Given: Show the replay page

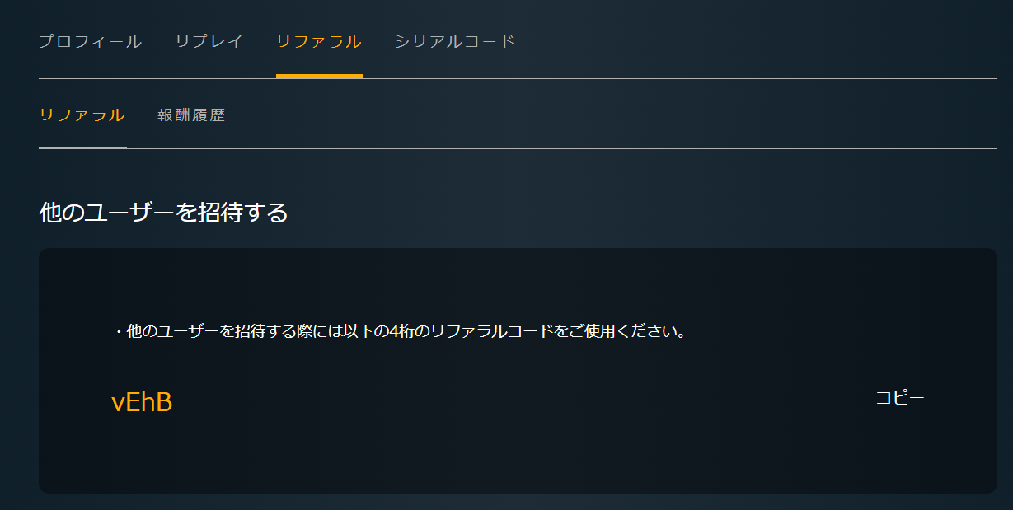Looking at the screenshot, I should coord(209,41).
